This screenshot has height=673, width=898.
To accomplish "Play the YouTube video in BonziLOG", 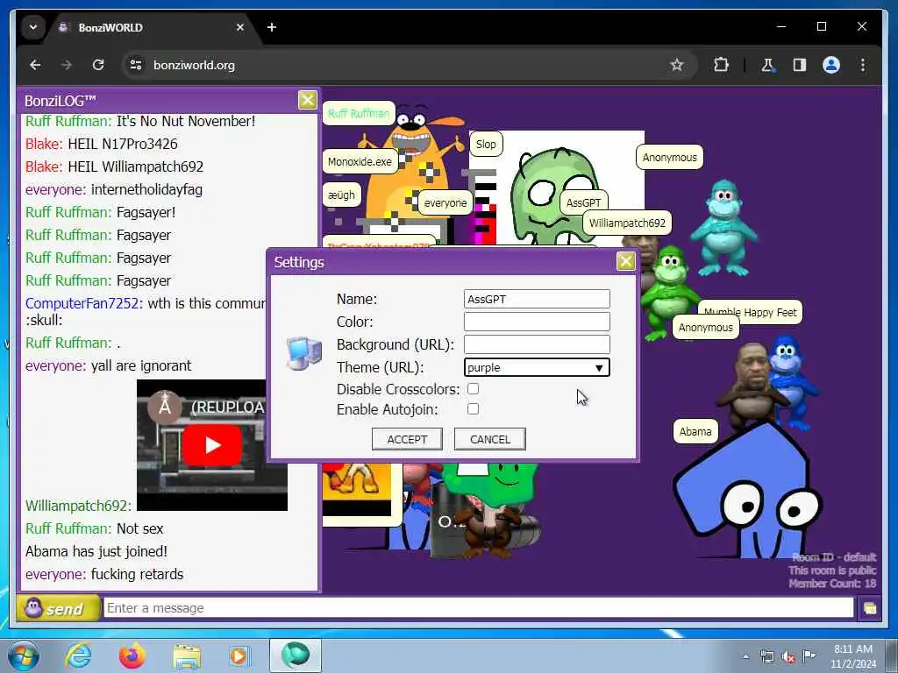I will click(212, 444).
